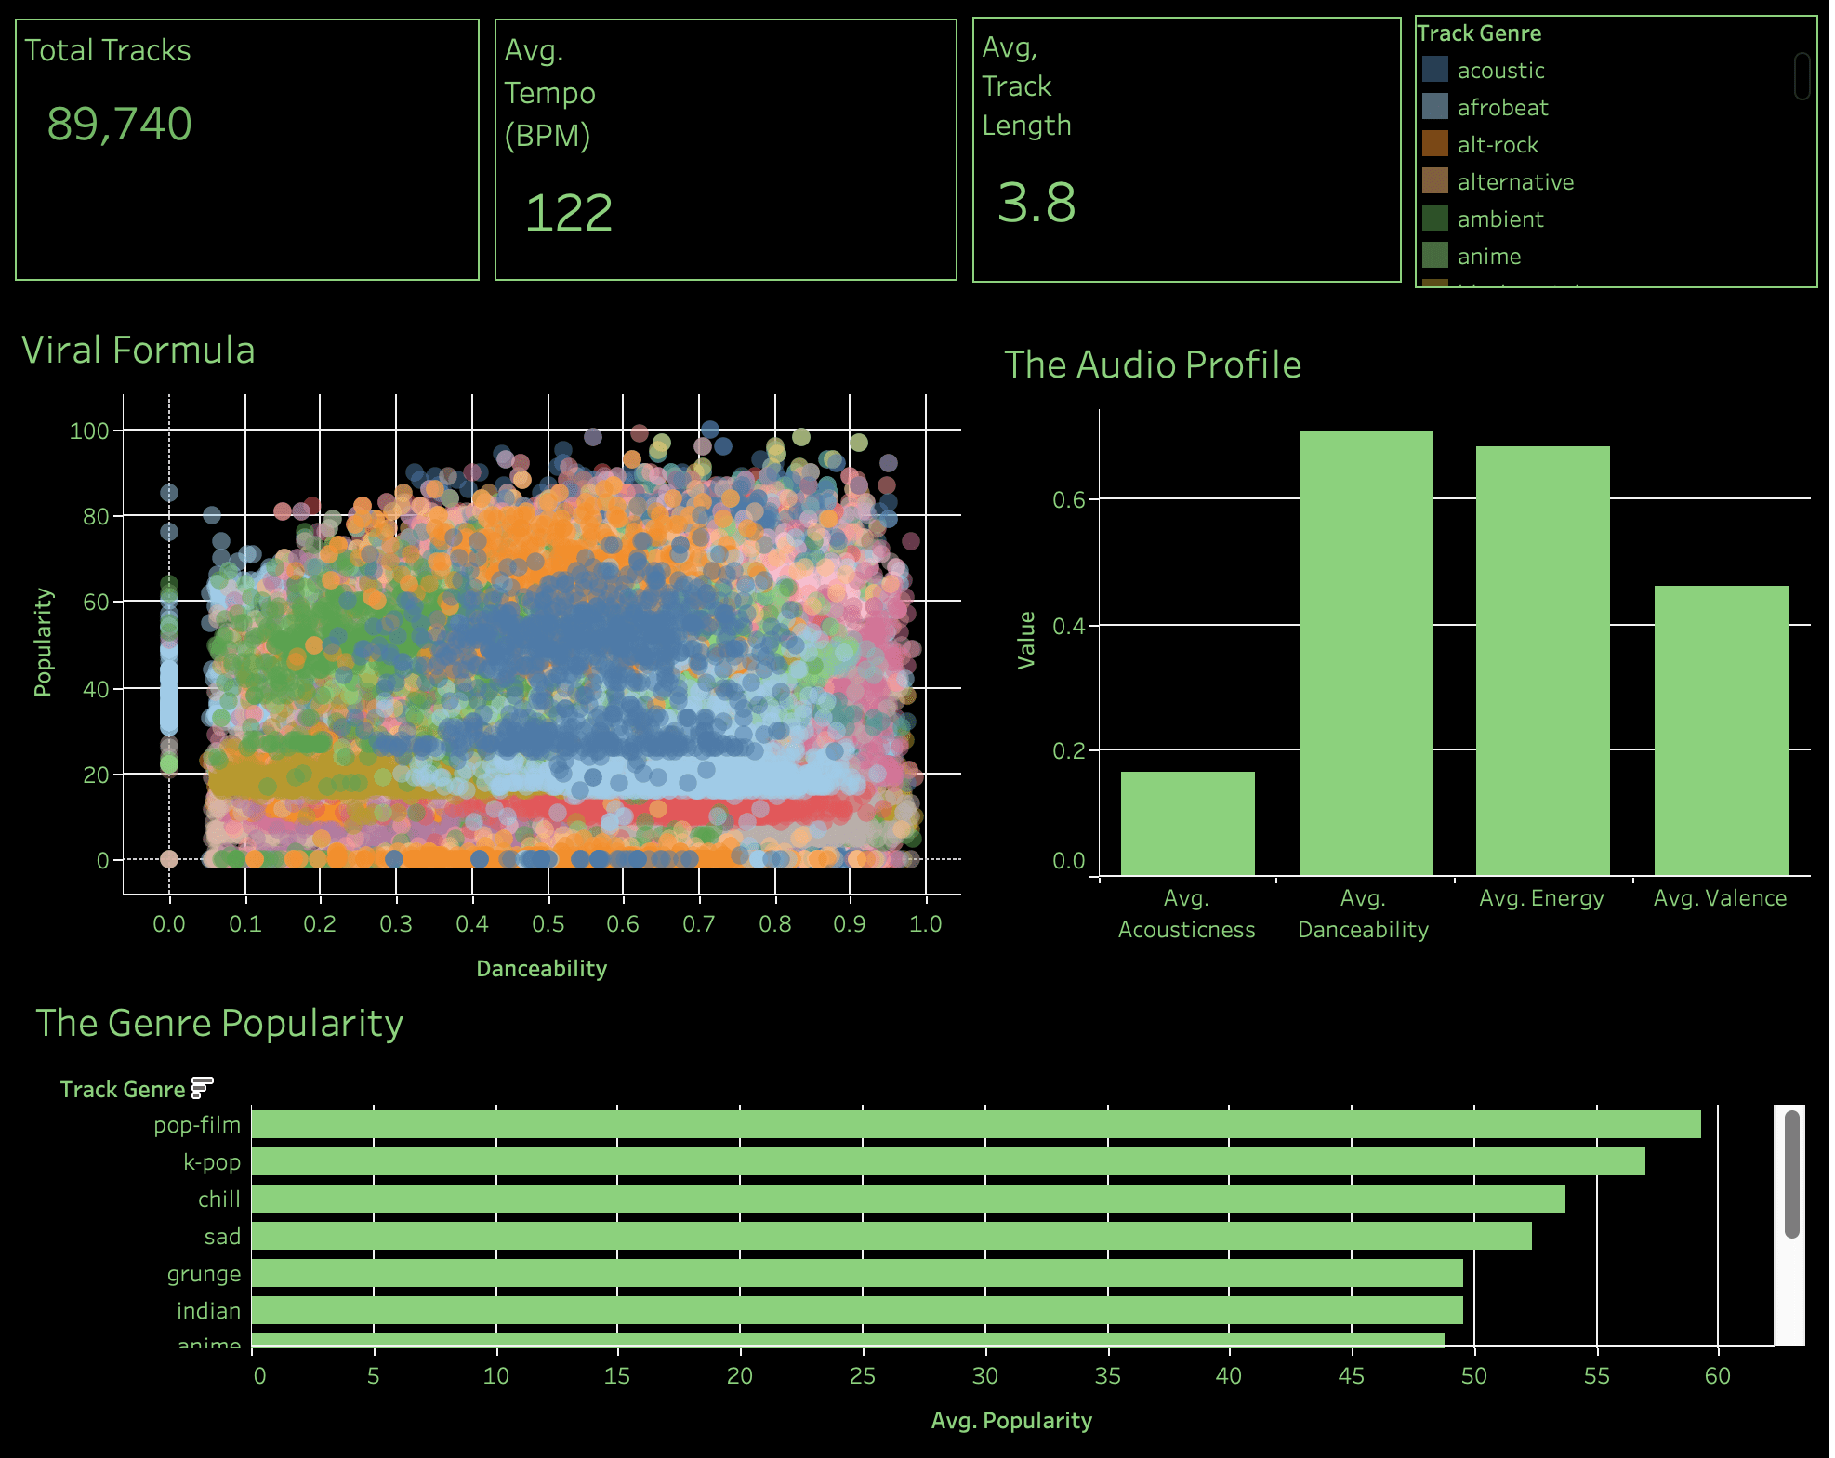
Task: Select the Avg. Acousticness bar
Action: point(1187,824)
